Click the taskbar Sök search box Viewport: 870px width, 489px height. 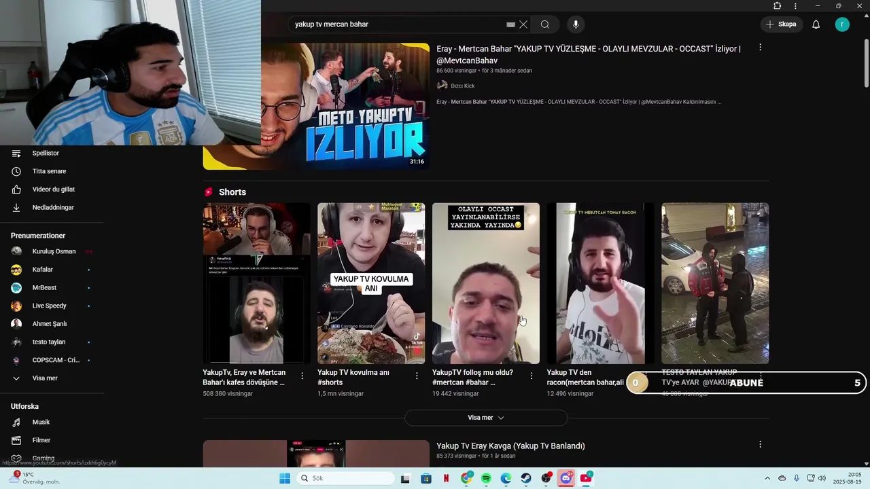[344, 478]
